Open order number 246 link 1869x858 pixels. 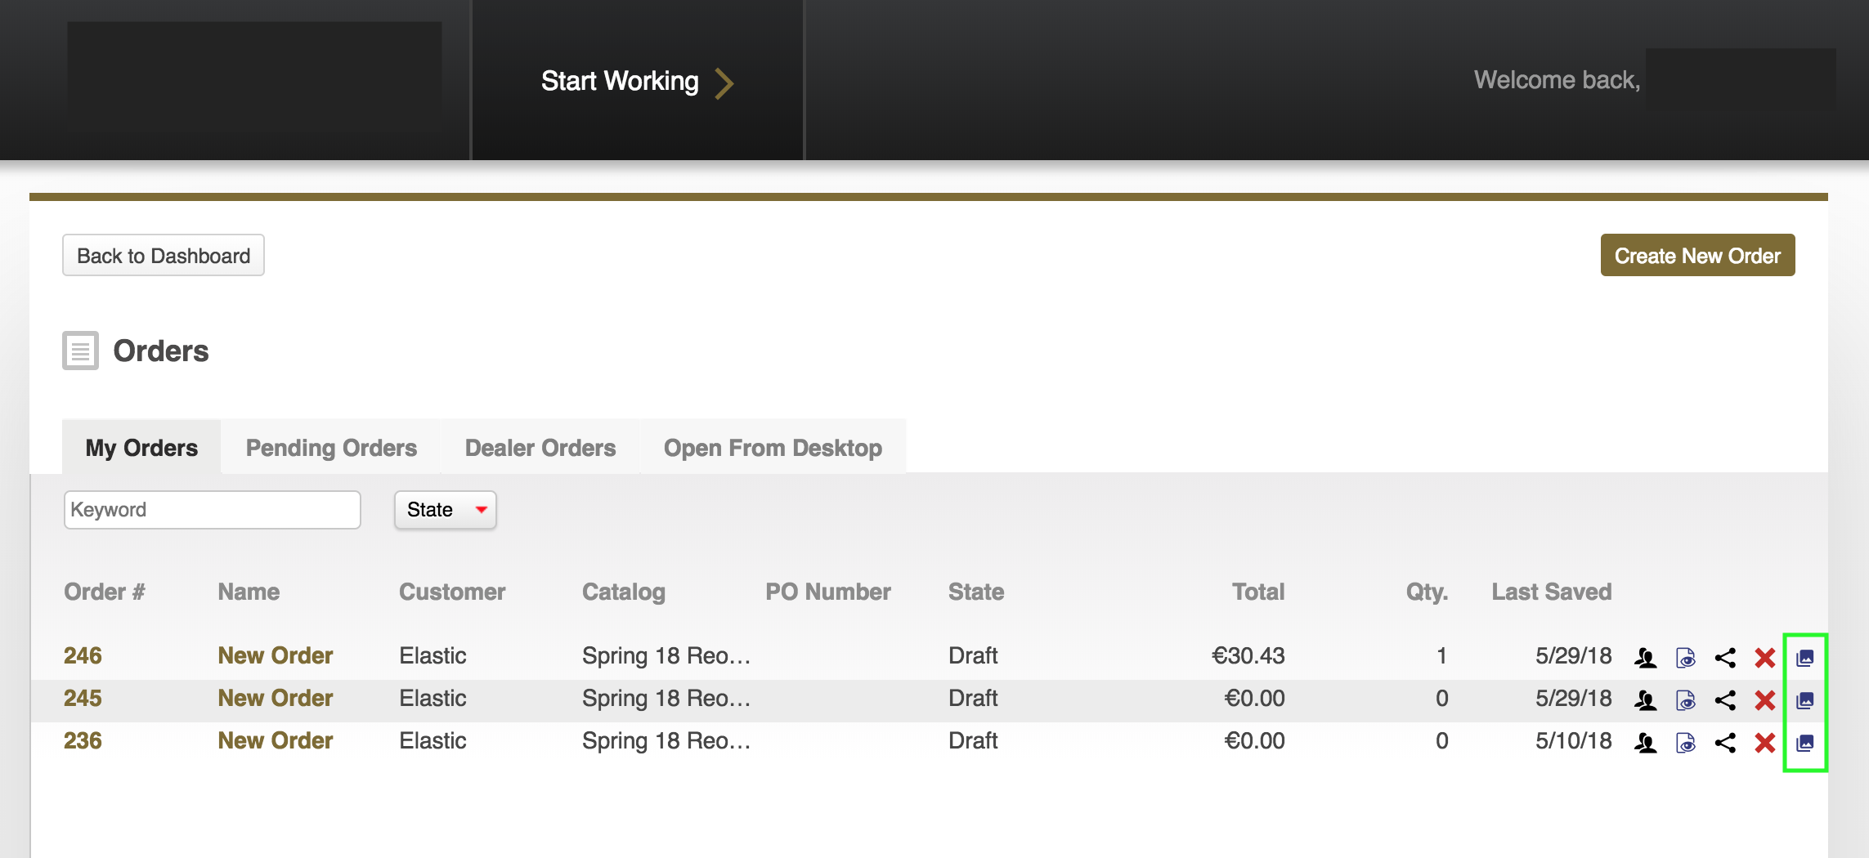click(x=83, y=655)
